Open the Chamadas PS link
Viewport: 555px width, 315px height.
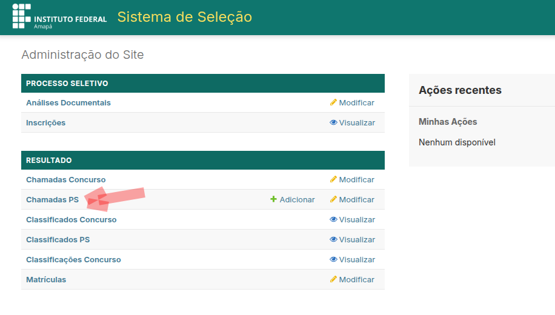52,200
